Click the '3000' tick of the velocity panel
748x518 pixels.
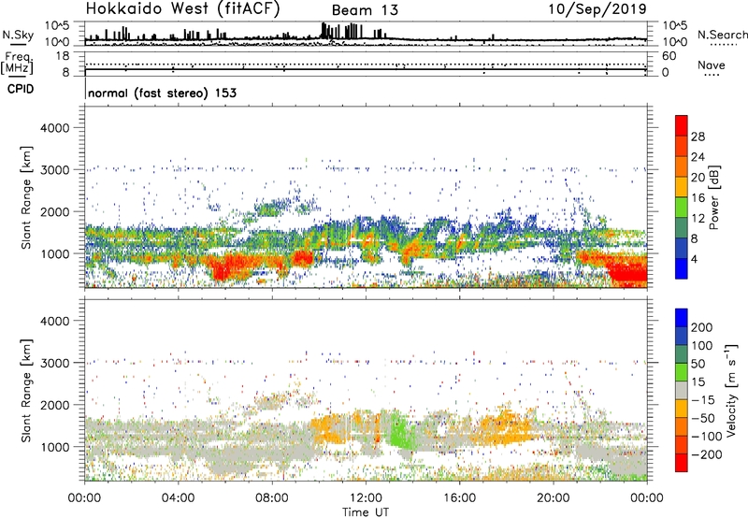pyautogui.click(x=54, y=363)
